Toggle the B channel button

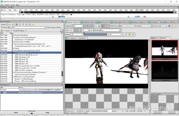(x=93, y=26)
